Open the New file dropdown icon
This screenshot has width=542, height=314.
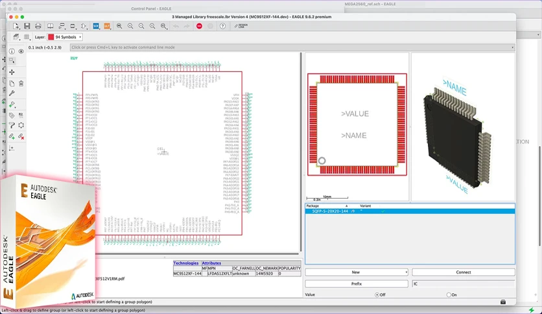16,26
